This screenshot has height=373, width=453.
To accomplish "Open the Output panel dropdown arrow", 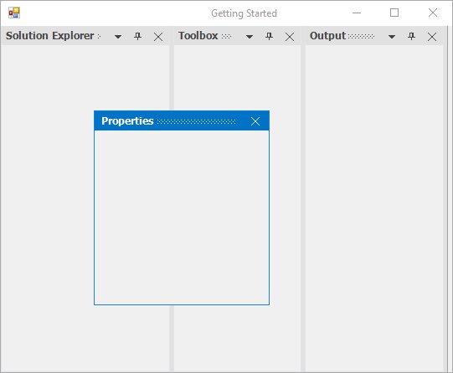I will [392, 37].
